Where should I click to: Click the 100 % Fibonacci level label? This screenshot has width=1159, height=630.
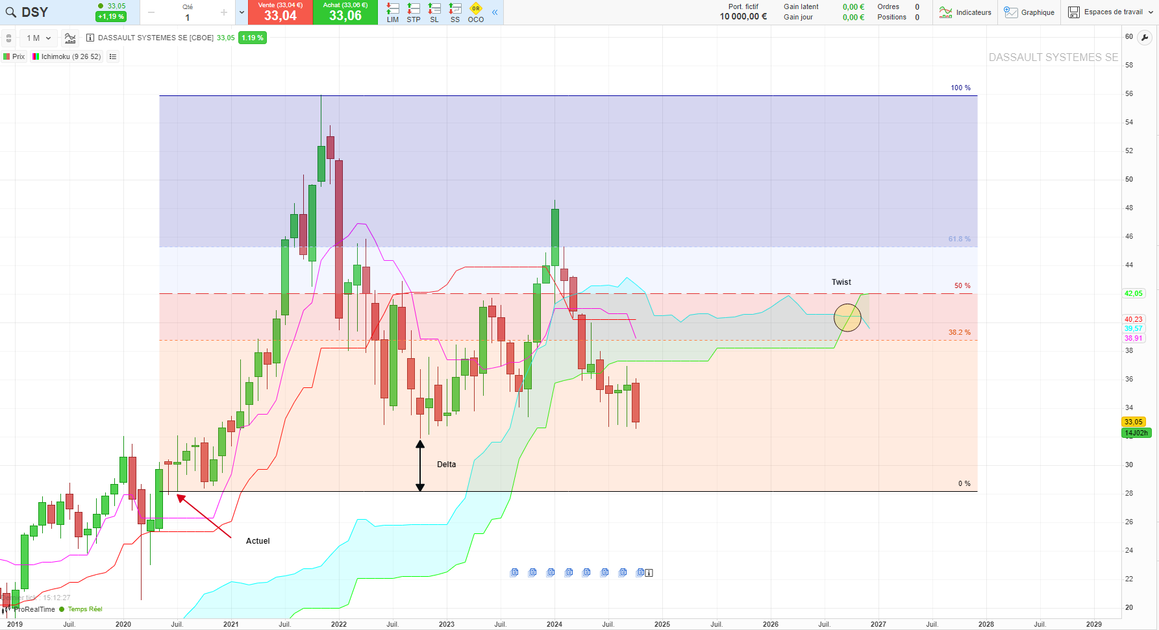point(961,88)
